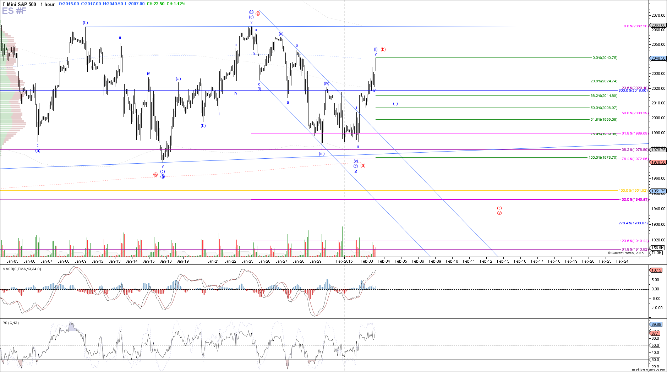This screenshot has width=667, height=372.
Task: Select Fibonacci label "0.0%(2040.75)"
Action: pyautogui.click(x=605, y=58)
